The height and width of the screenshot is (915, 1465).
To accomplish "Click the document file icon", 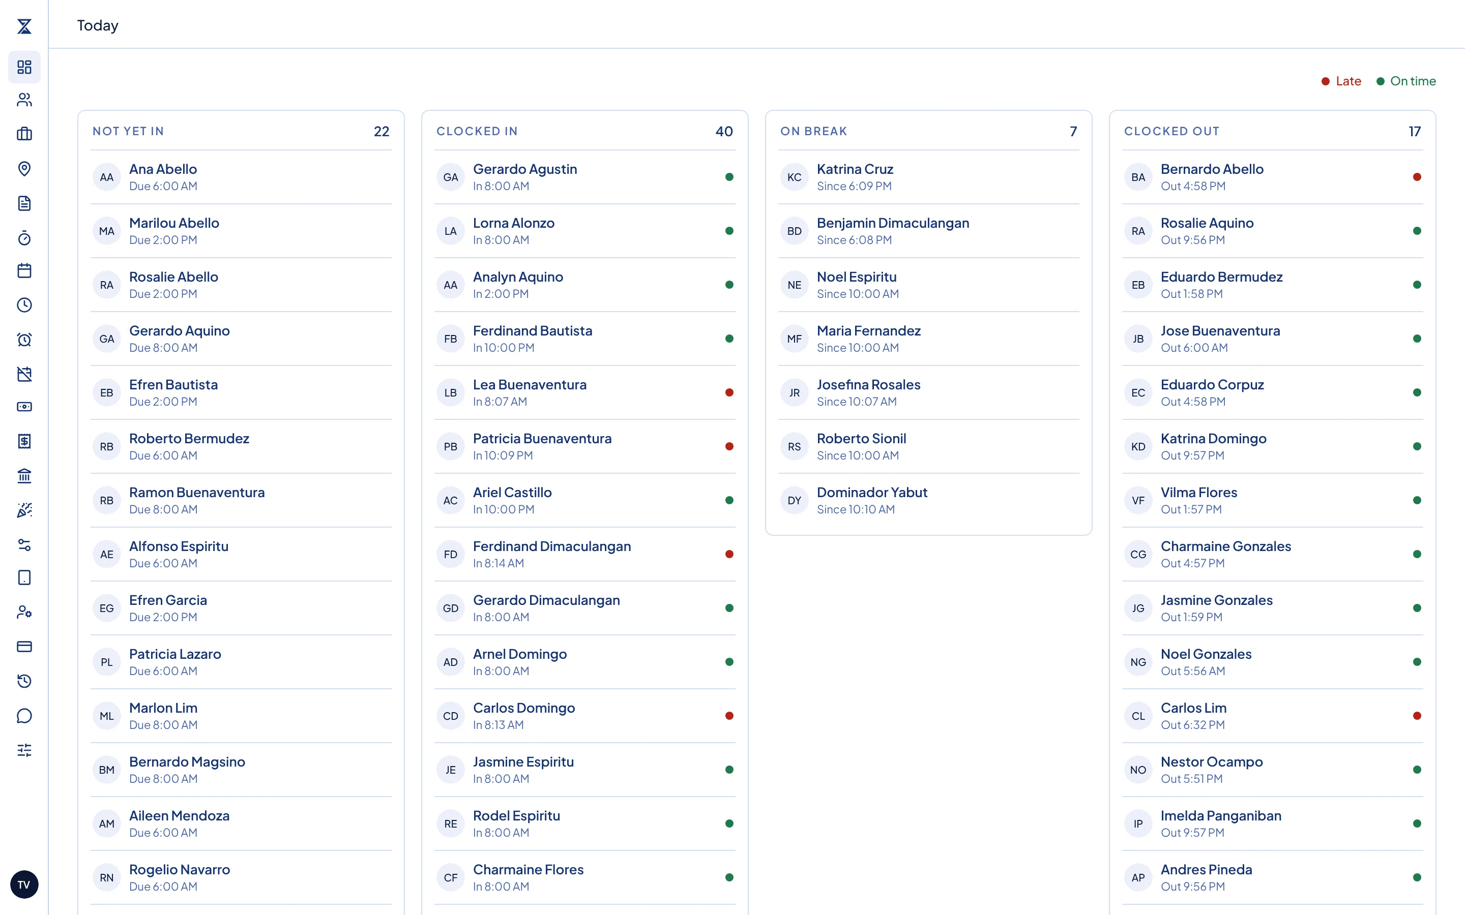I will [24, 203].
